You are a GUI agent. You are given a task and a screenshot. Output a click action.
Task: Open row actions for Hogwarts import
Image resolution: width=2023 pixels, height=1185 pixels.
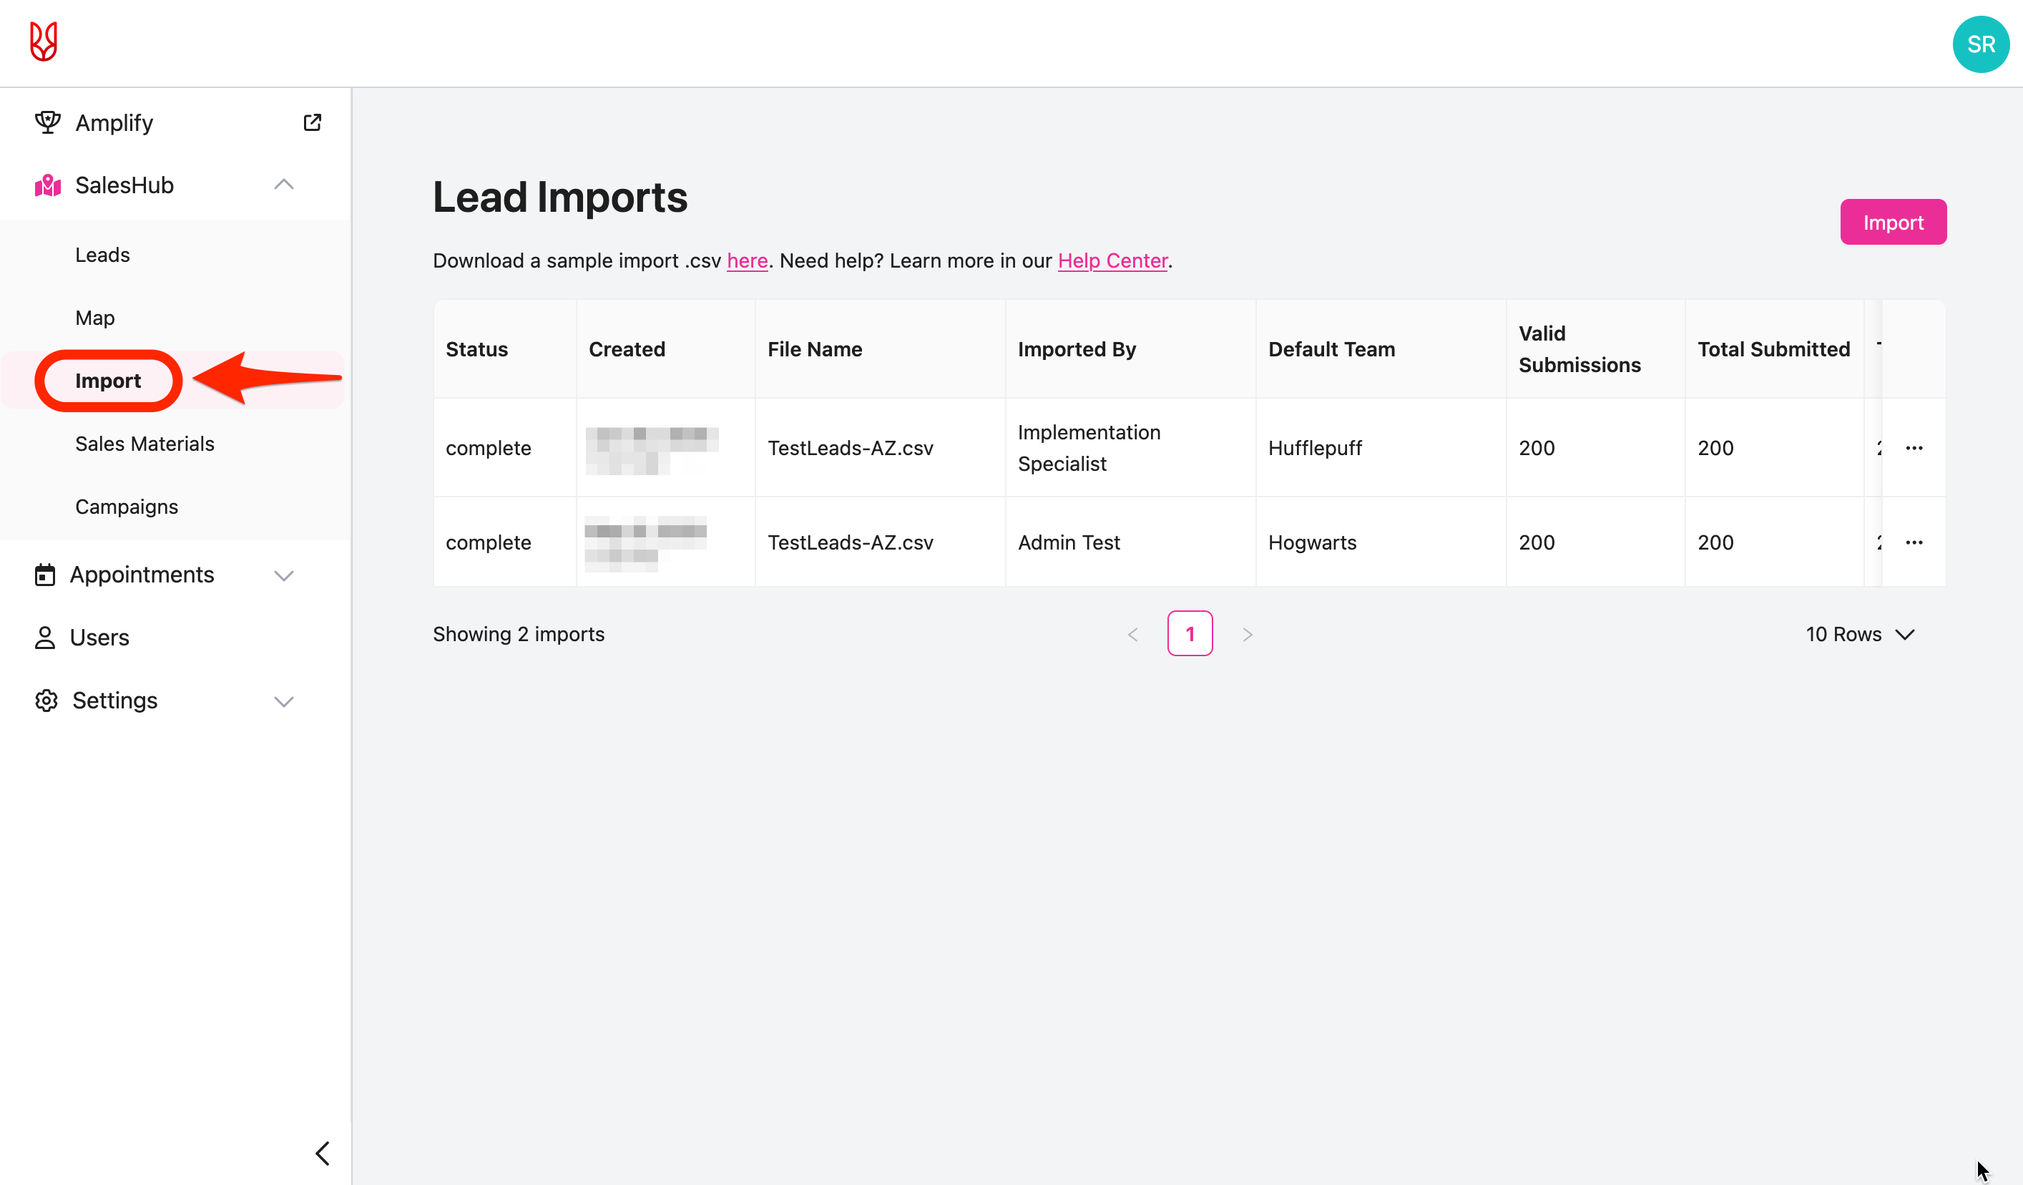pyautogui.click(x=1914, y=542)
